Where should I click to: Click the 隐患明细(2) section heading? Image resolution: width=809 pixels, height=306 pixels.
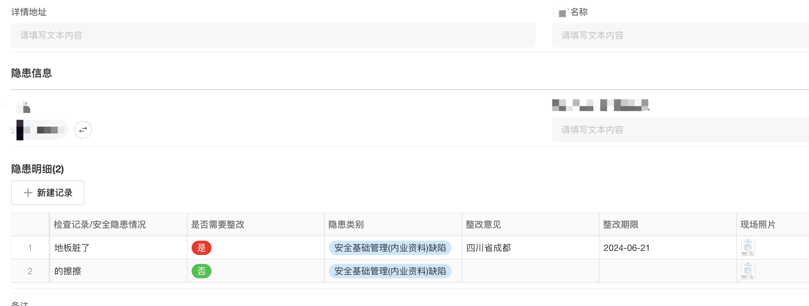coord(37,169)
